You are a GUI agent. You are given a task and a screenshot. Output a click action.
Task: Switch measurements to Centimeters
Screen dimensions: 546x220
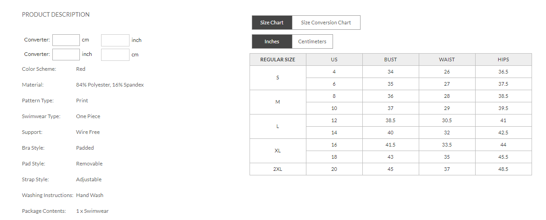(312, 41)
